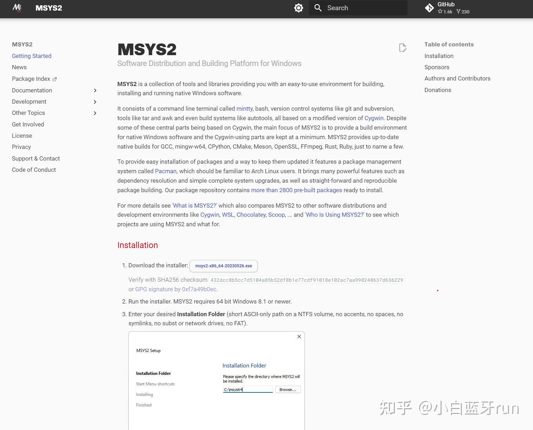Open external link icon beside Package Index
The height and width of the screenshot is (430, 533).
pos(54,79)
